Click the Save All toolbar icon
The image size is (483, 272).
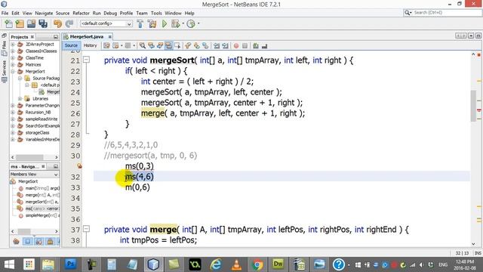pos(43,23)
